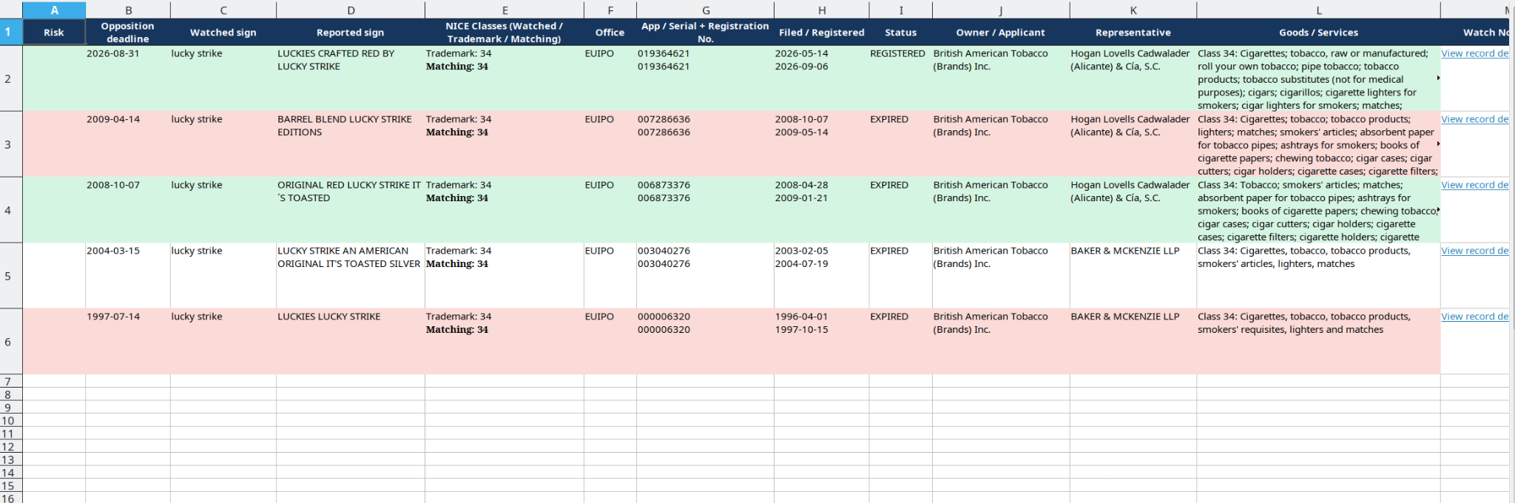Select the 1997-07-14 deadline cell
Screen dimensions: 1515x503
point(128,342)
